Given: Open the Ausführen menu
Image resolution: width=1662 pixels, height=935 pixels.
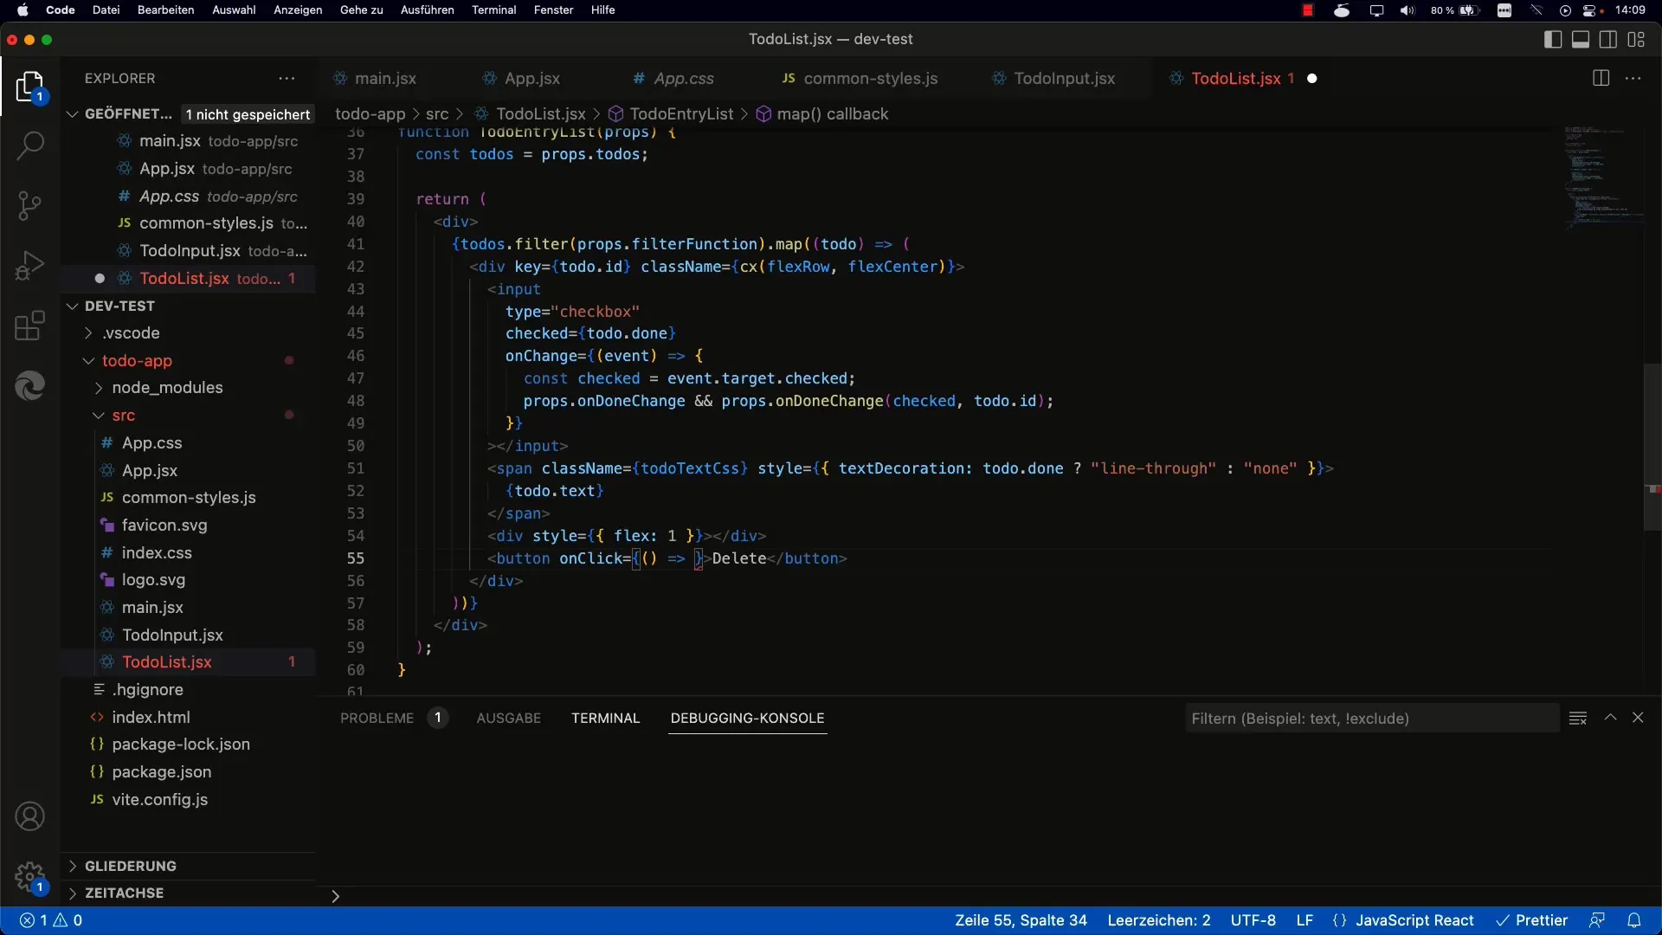Looking at the screenshot, I should pyautogui.click(x=427, y=10).
